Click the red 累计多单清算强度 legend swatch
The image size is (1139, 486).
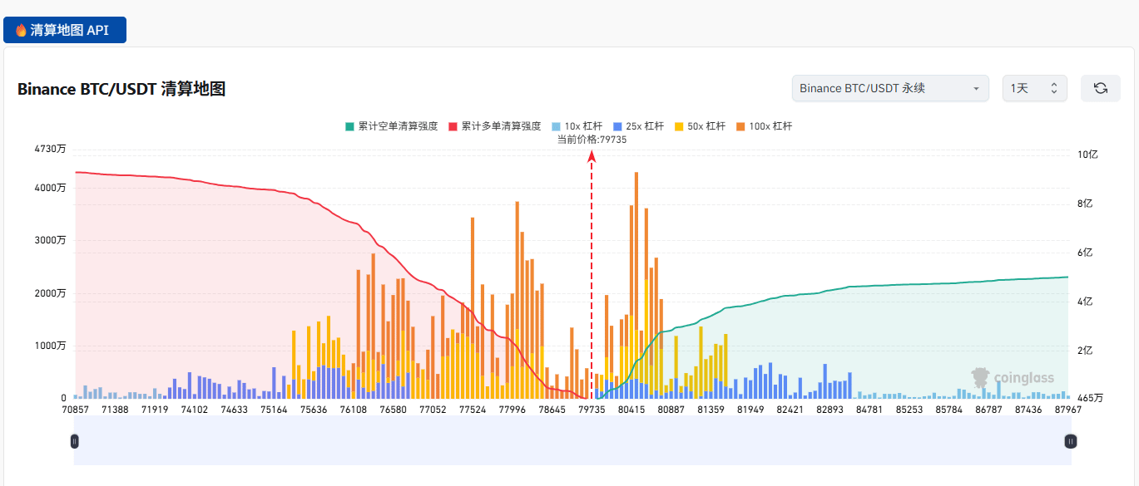coord(453,126)
